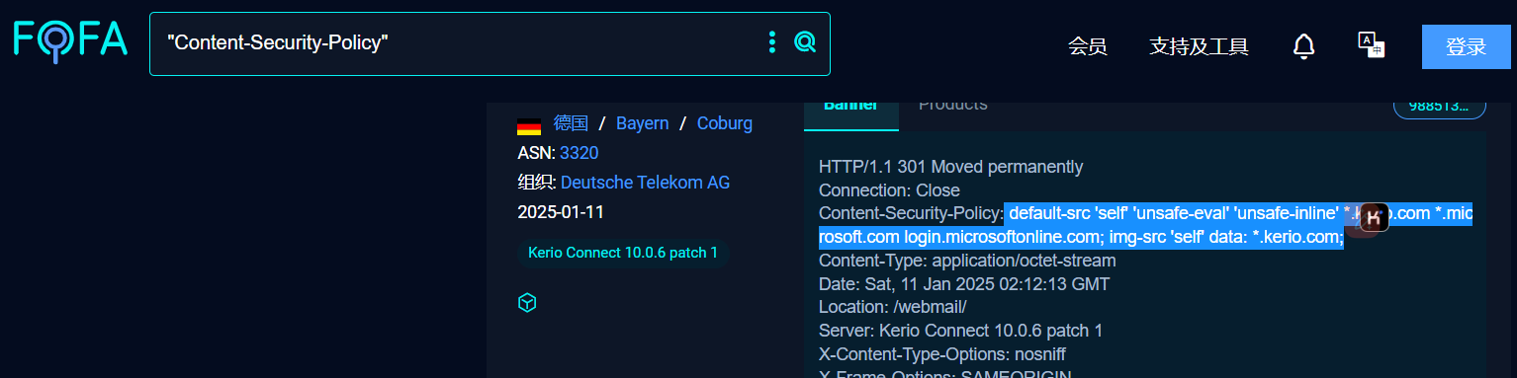Select the Coburg city link
Viewport: 1517px width, 378px height.
[725, 123]
